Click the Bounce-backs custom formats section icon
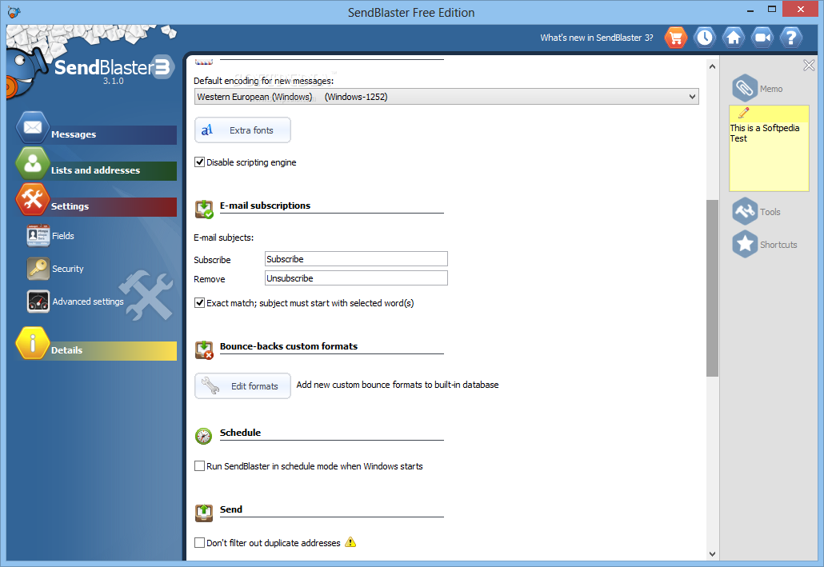Screen dimensions: 824x567 coord(204,350)
